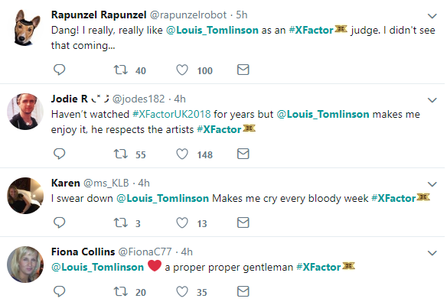Open the dropdown chevron on Karen's tweet
The image size is (447, 302).
432,184
